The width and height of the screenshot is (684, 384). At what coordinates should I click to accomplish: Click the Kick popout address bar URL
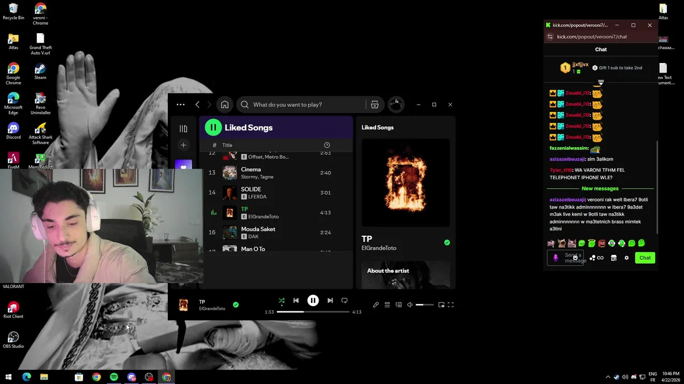click(x=592, y=37)
